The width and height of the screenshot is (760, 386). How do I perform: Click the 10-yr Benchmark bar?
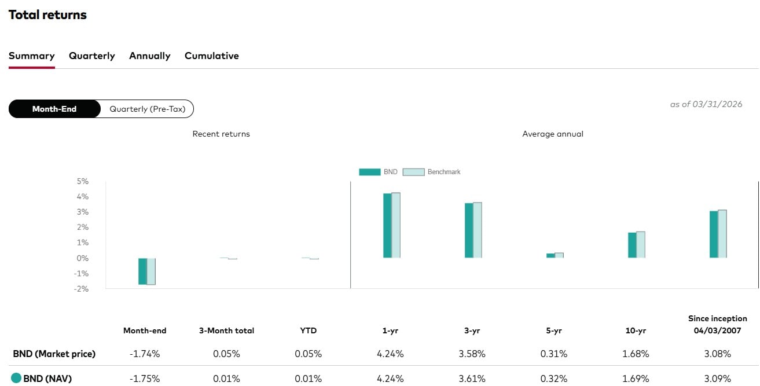640,243
